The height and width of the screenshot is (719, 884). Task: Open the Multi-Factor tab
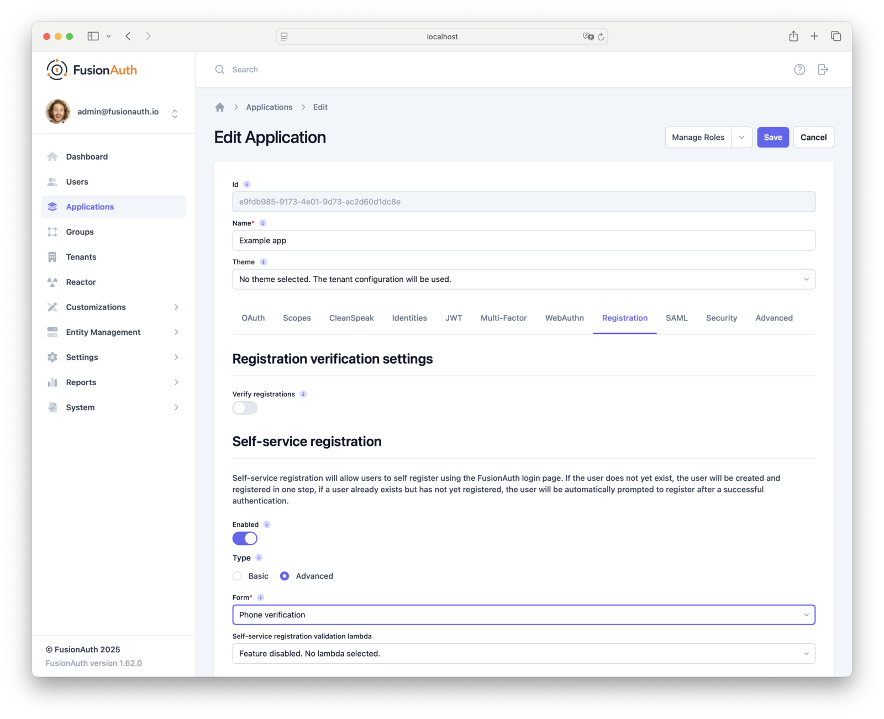pyautogui.click(x=503, y=318)
